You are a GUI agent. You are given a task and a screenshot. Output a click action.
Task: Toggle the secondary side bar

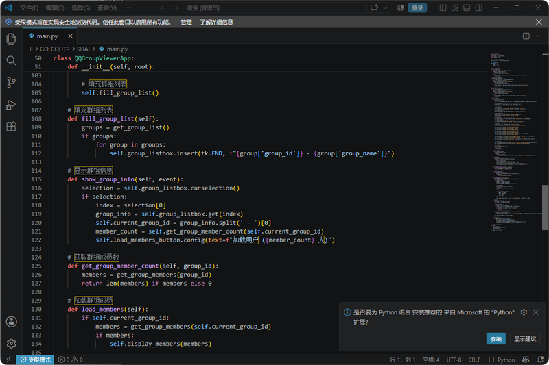coord(478,8)
